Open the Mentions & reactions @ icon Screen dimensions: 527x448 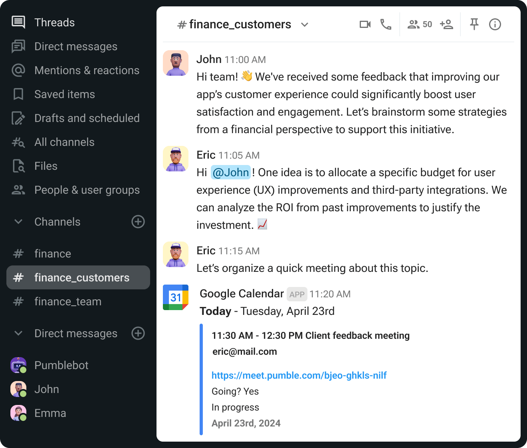(x=18, y=70)
